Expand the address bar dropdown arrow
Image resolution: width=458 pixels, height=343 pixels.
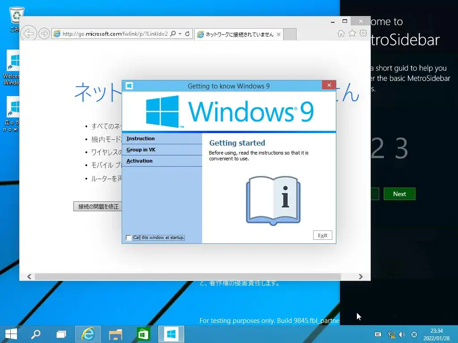(x=180, y=34)
